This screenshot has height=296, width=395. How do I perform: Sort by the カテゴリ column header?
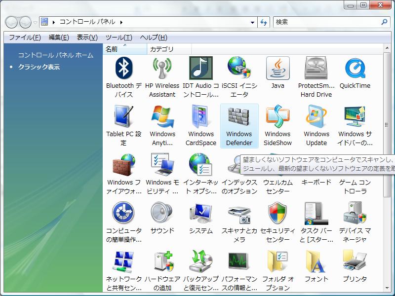point(169,49)
